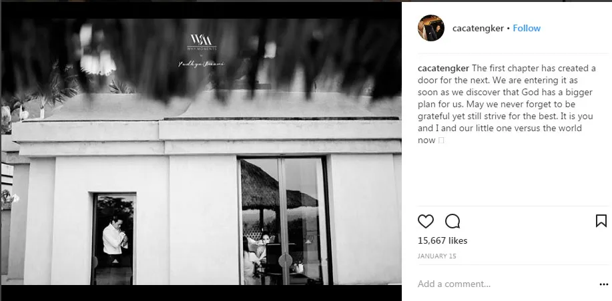Open the three-dot more options menu

click(x=603, y=284)
